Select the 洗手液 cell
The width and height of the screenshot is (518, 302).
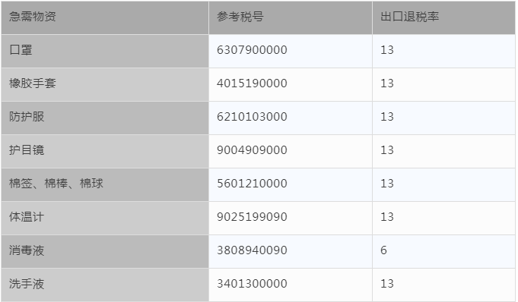click(x=105, y=285)
